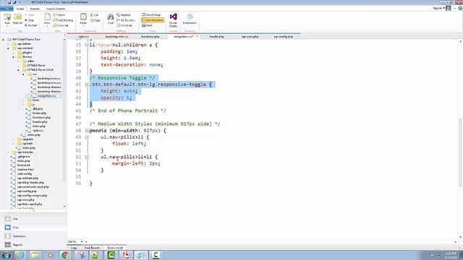The image size is (463, 260).
Task: Select readme.html in file tree
Action: tap(25, 170)
